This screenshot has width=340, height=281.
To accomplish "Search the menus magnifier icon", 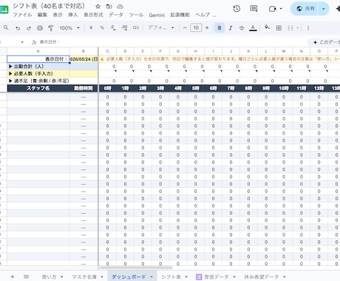I will click(x=6, y=28).
